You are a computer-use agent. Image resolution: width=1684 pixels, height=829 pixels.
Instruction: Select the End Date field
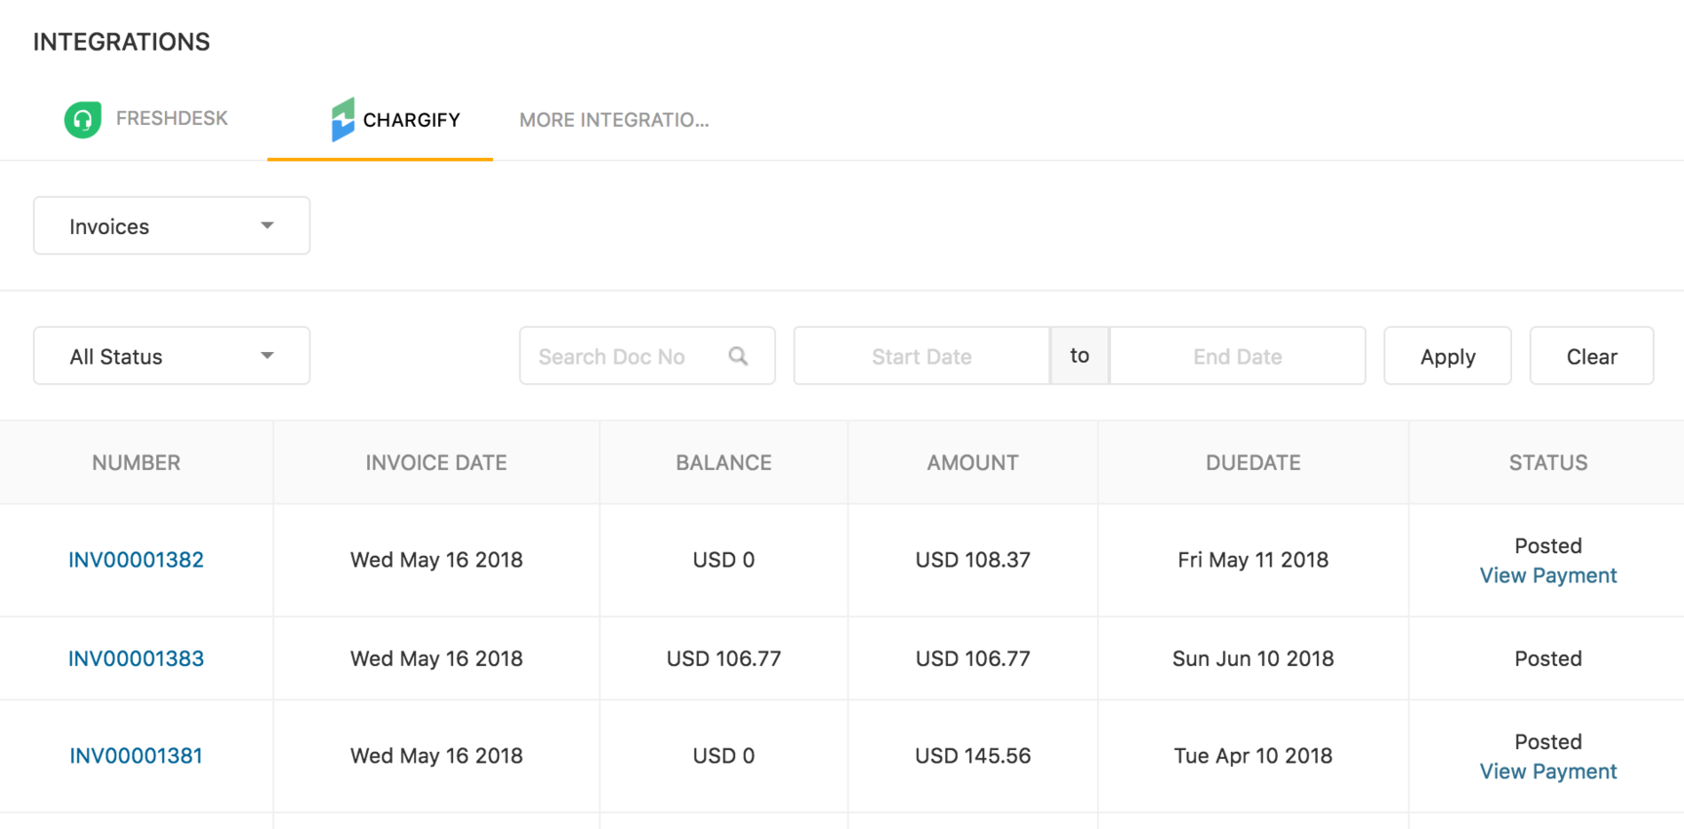tap(1237, 356)
